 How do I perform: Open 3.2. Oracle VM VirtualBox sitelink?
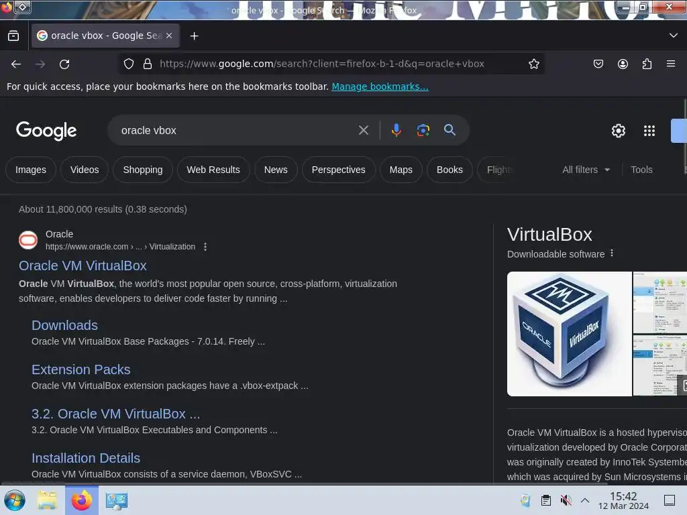115,413
